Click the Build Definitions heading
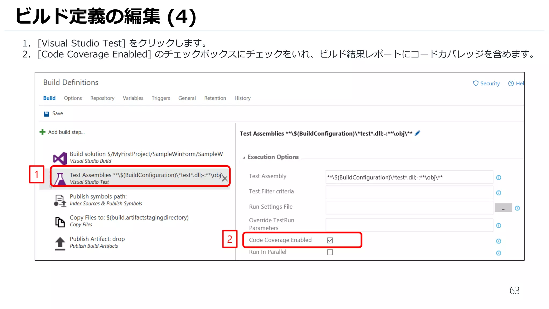Viewport: 549px width, 309px height. pyautogui.click(x=71, y=82)
